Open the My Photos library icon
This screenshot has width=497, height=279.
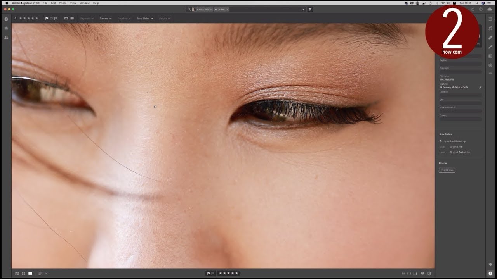tap(6, 28)
